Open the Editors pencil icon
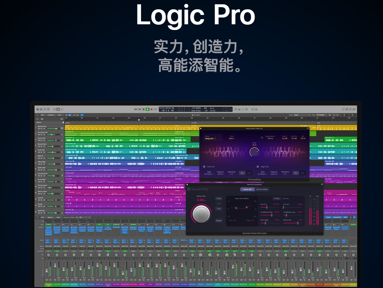The image size is (383, 288). point(61,109)
